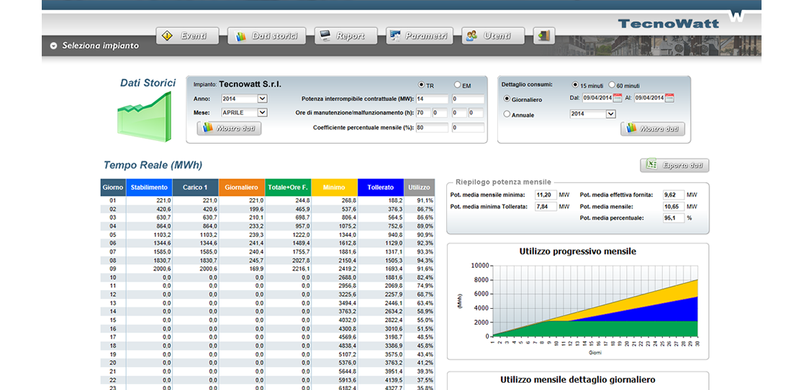Screen dimensions: 786x390
Task: Click the Excel icon on Esporta dati
Action: pyautogui.click(x=651, y=166)
